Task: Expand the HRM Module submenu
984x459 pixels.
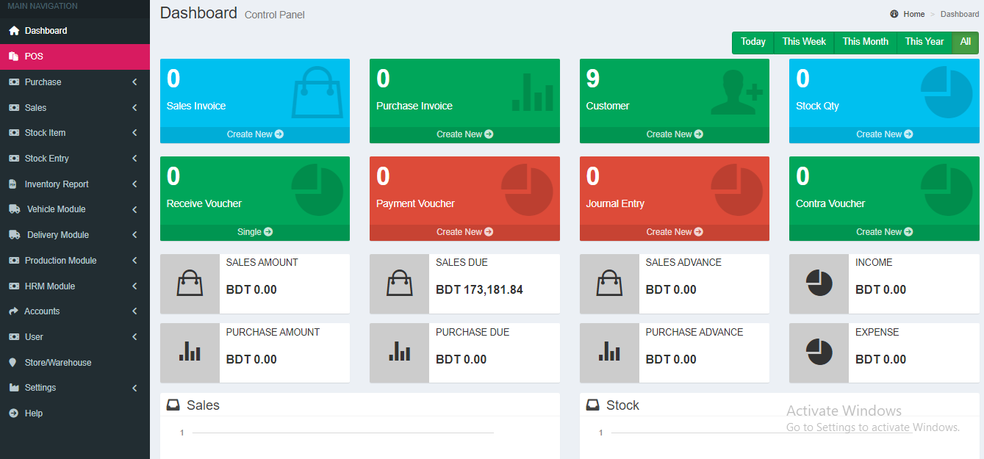Action: click(134, 286)
